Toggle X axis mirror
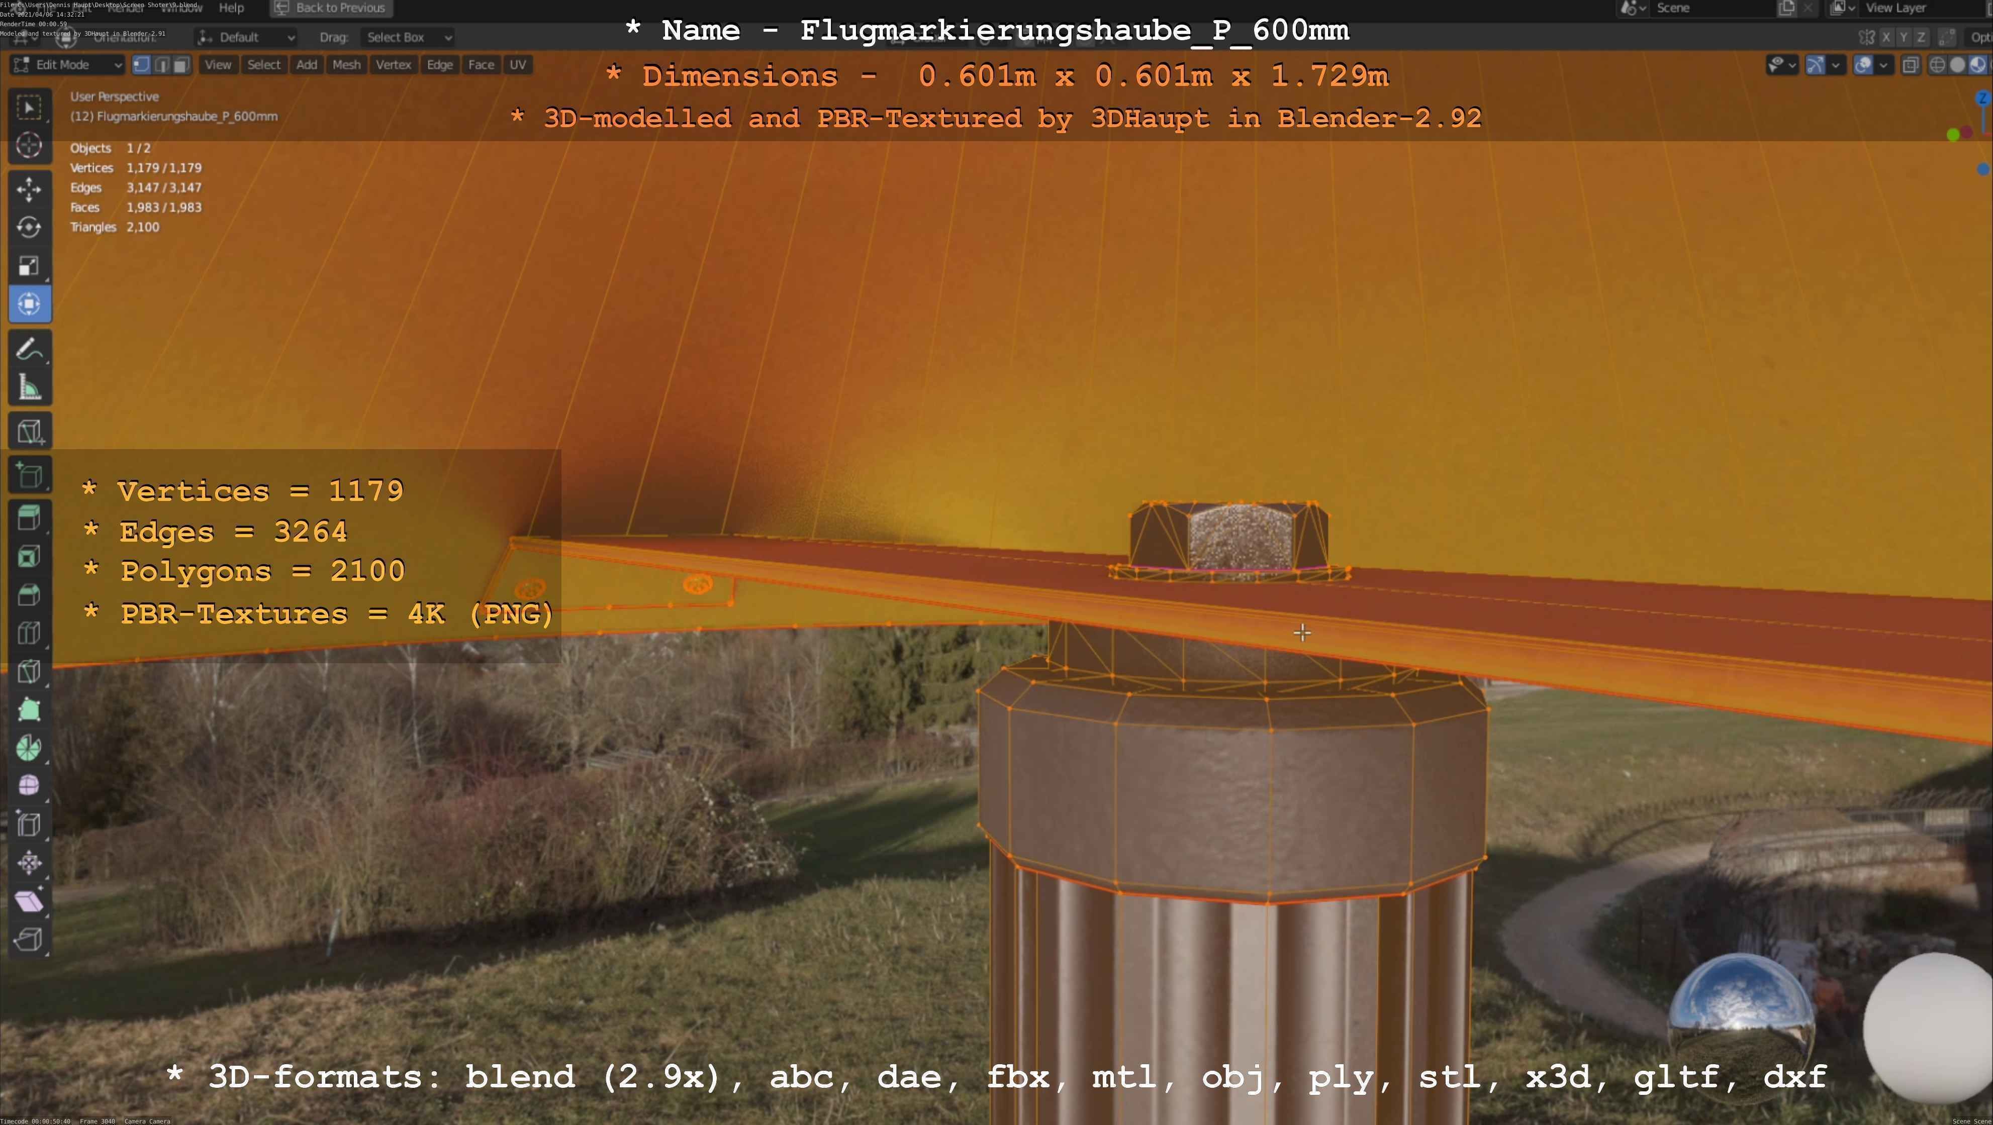Viewport: 1993px width, 1125px height. click(1886, 37)
